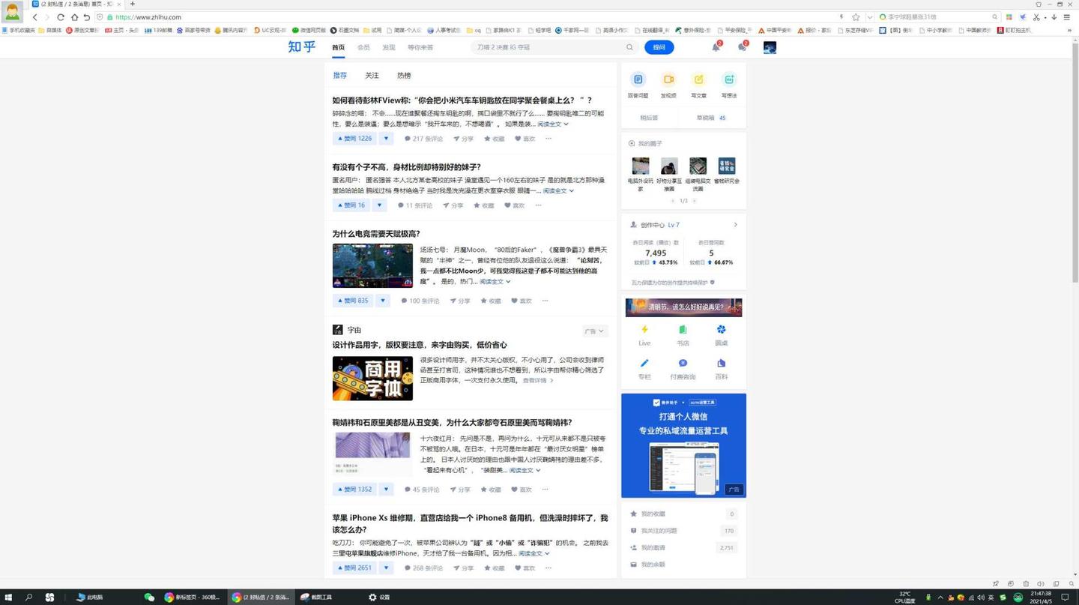This screenshot has height=605, width=1079.
Task: Open 我的邀请 in the sidebar
Action: pos(683,548)
